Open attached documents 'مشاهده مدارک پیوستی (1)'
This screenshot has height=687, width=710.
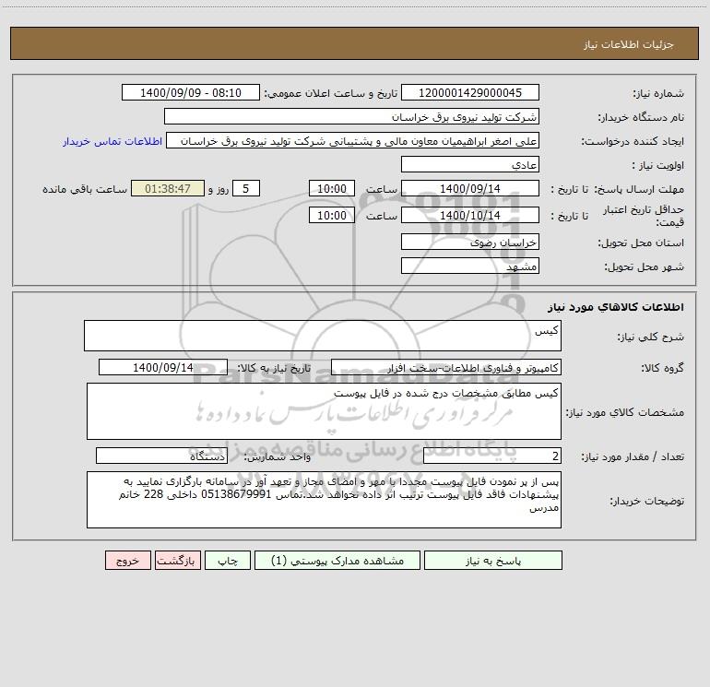point(337,561)
